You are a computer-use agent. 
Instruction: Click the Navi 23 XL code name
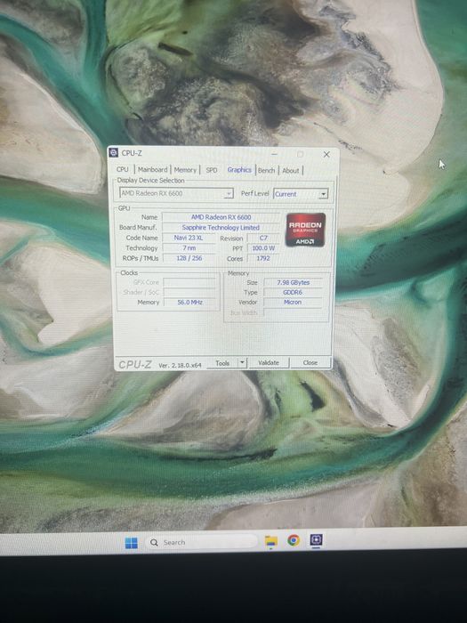pyautogui.click(x=189, y=238)
